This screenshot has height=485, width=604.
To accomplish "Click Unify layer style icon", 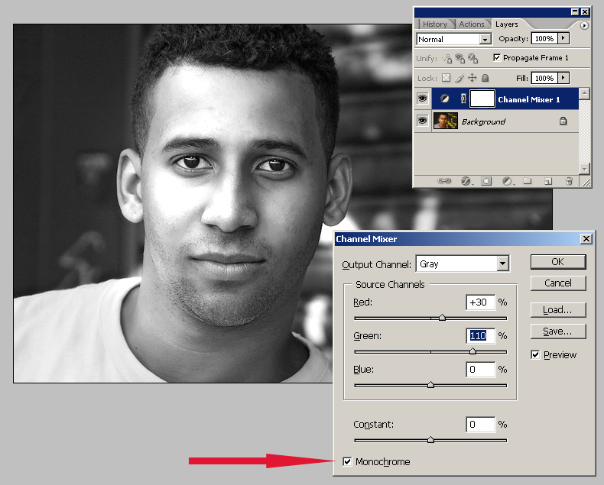I will pyautogui.click(x=473, y=59).
